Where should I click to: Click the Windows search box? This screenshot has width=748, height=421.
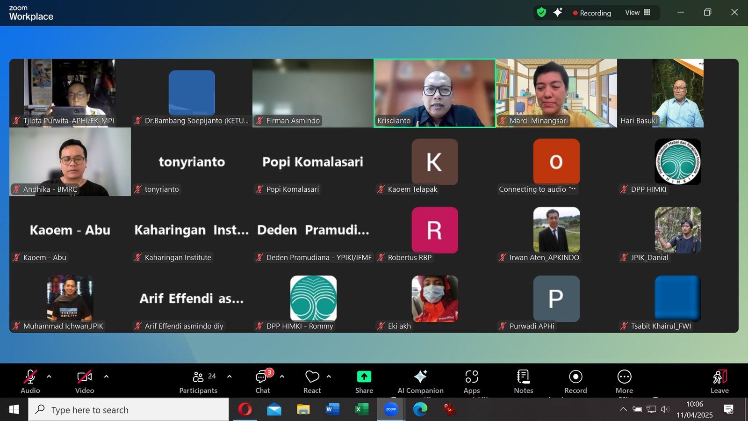click(129, 410)
